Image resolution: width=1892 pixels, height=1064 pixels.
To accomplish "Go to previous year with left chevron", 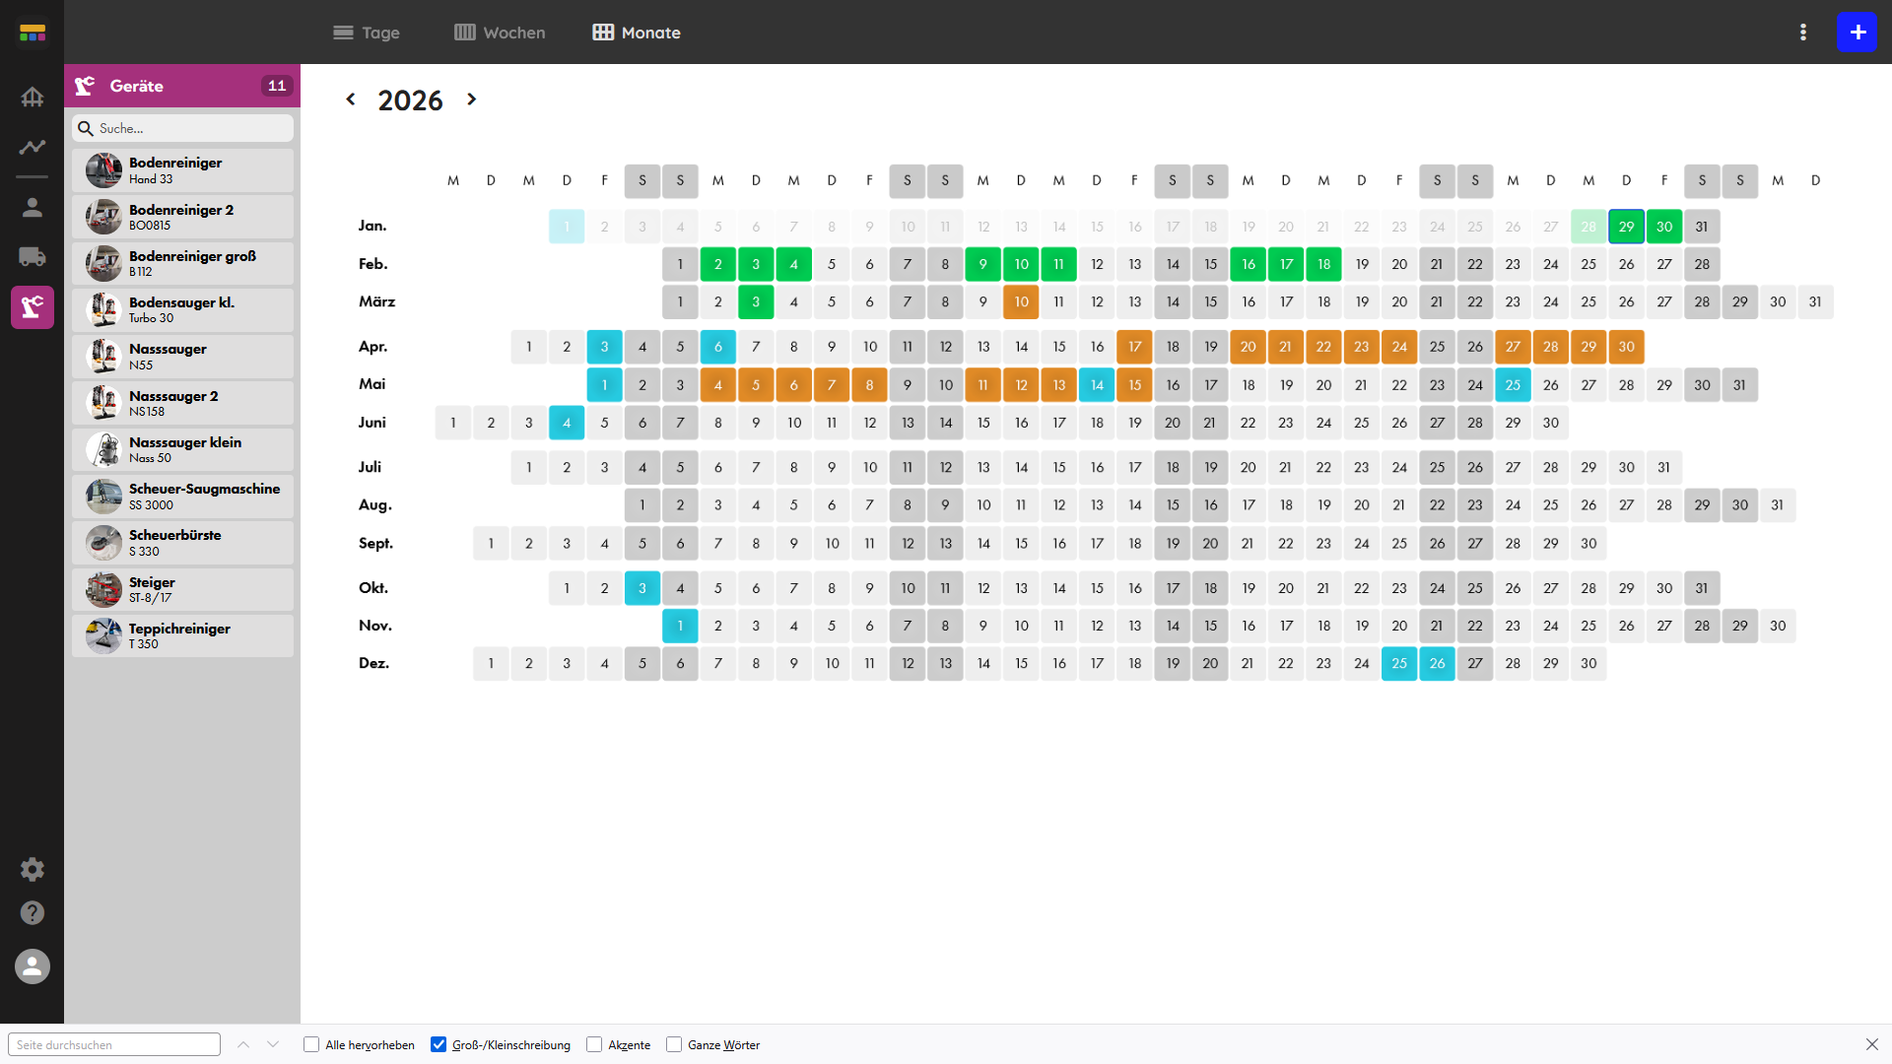I will 351,100.
